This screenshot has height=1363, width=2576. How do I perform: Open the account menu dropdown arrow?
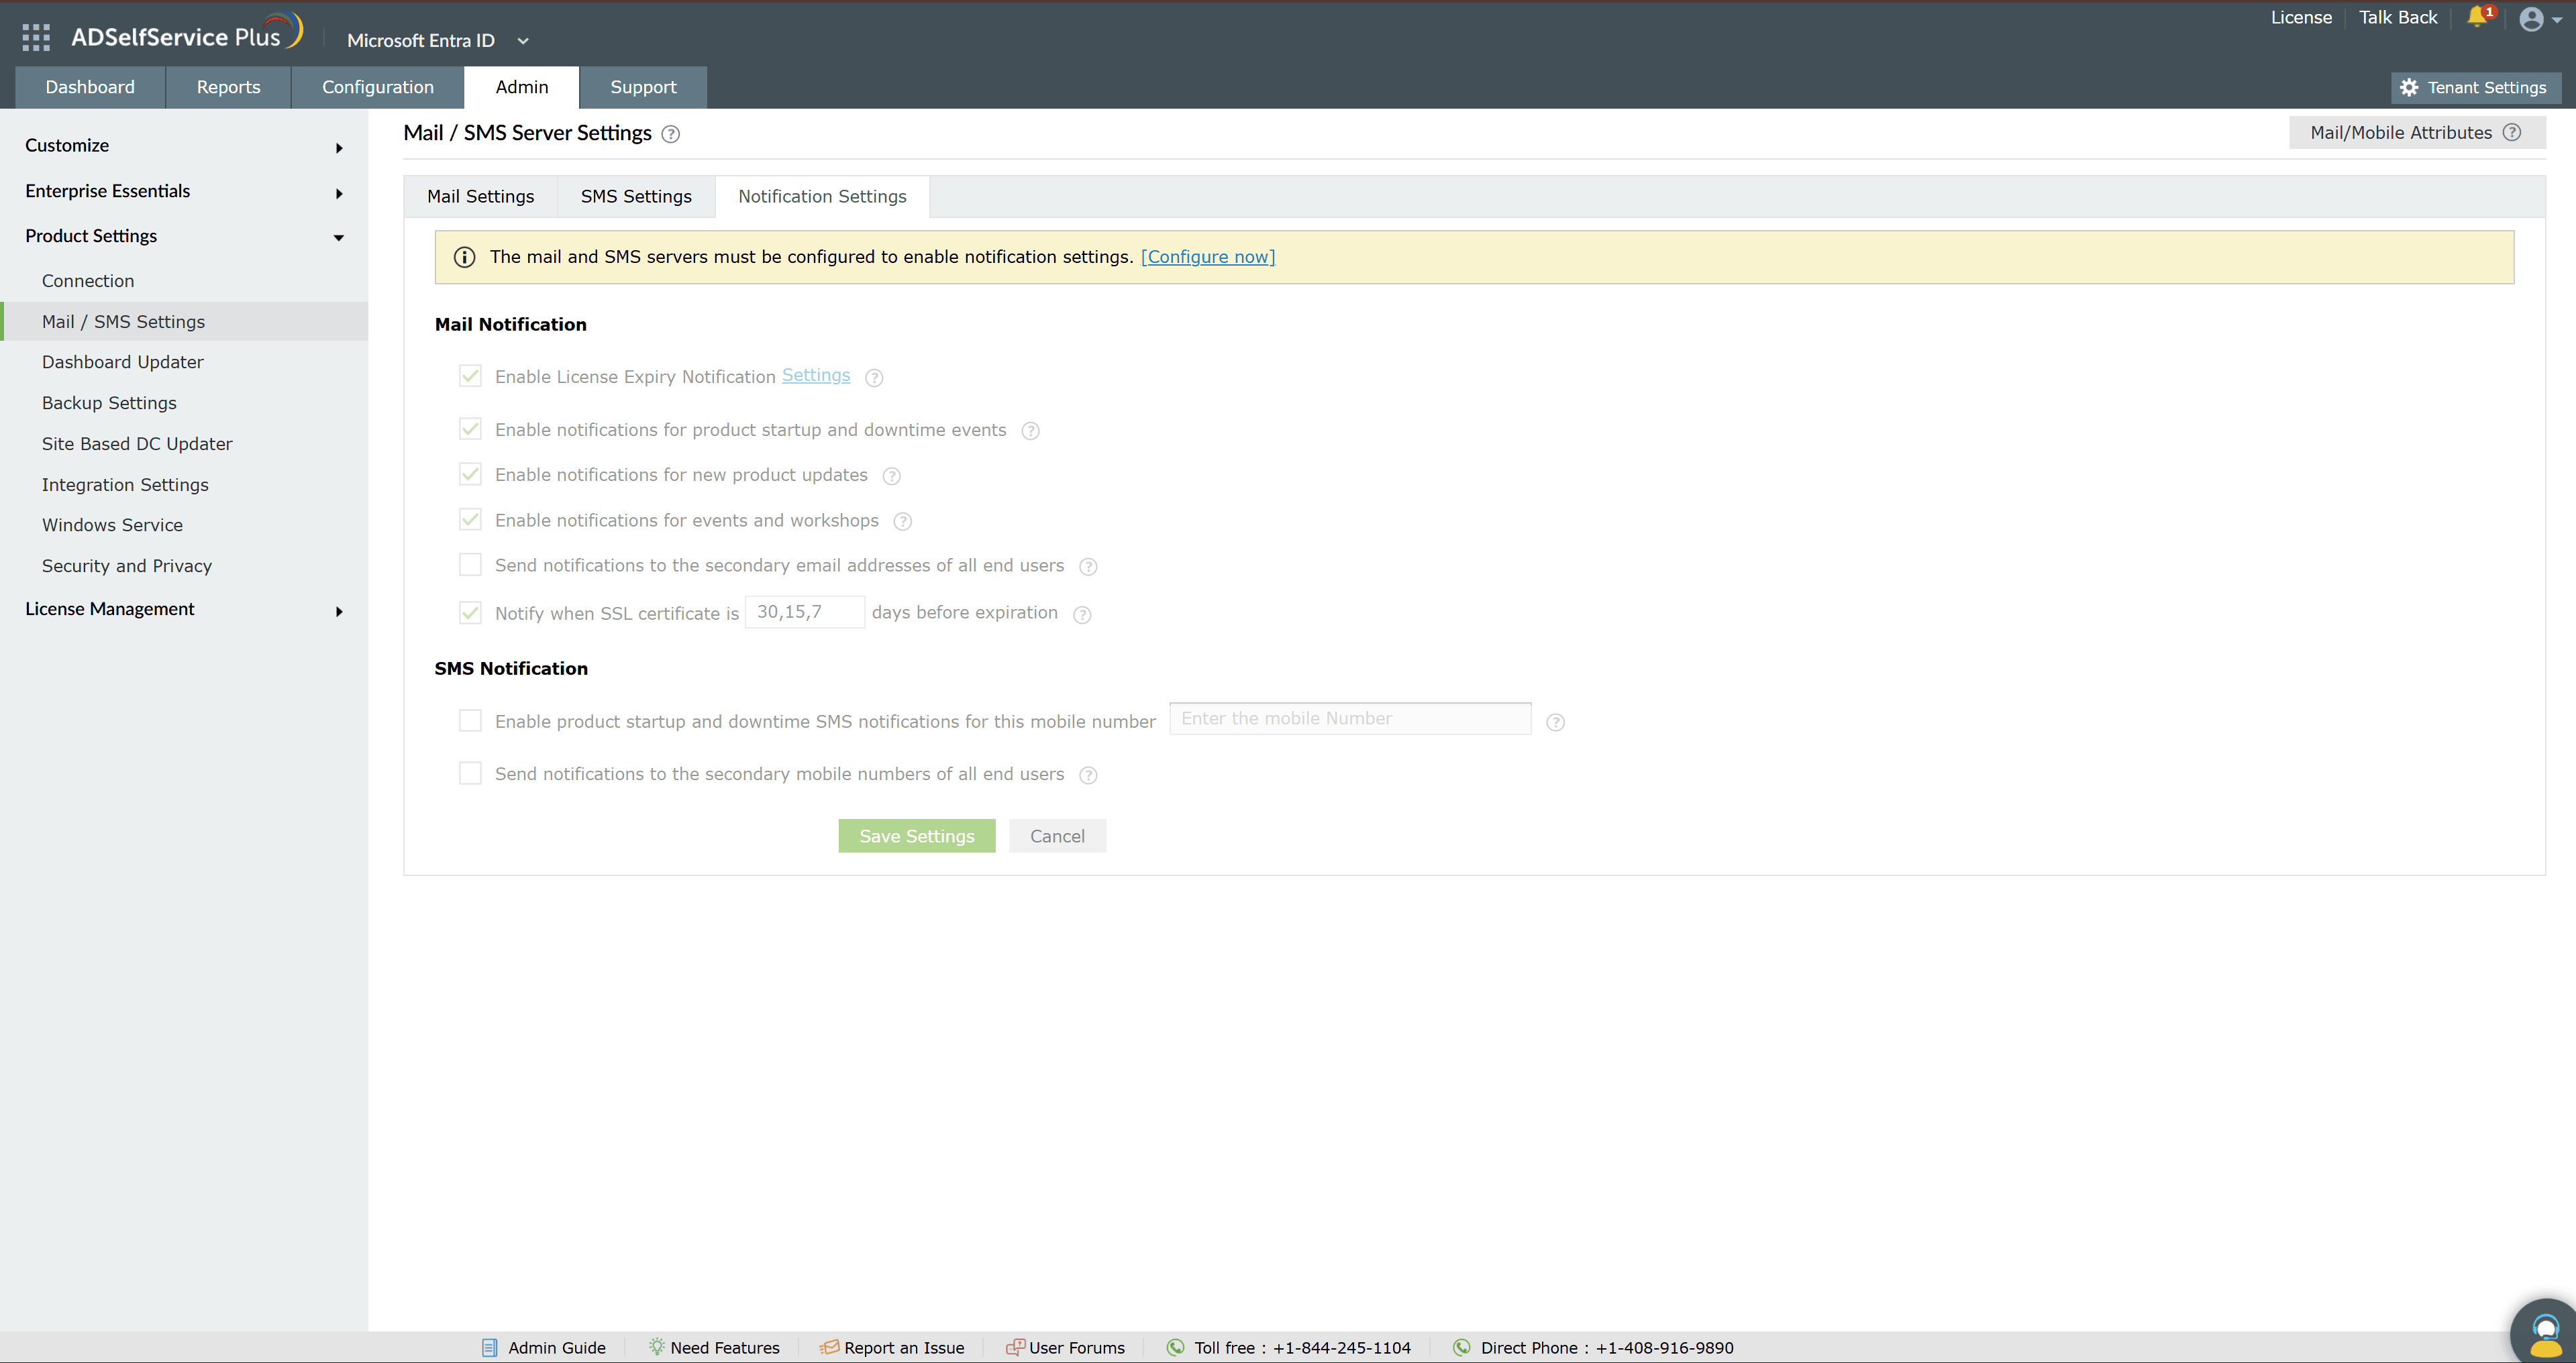pos(2557,20)
